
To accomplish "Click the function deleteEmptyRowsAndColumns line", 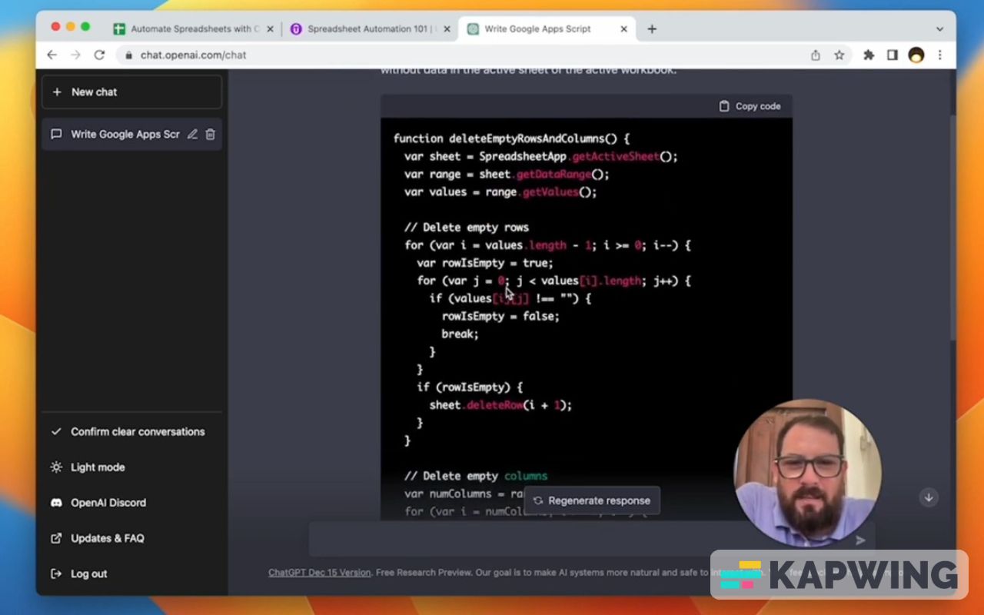I will pos(512,139).
